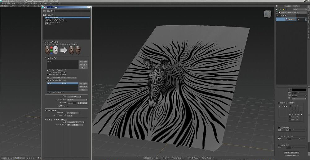Click the view cube navigation icon
The image size is (310, 160).
click(x=267, y=14)
